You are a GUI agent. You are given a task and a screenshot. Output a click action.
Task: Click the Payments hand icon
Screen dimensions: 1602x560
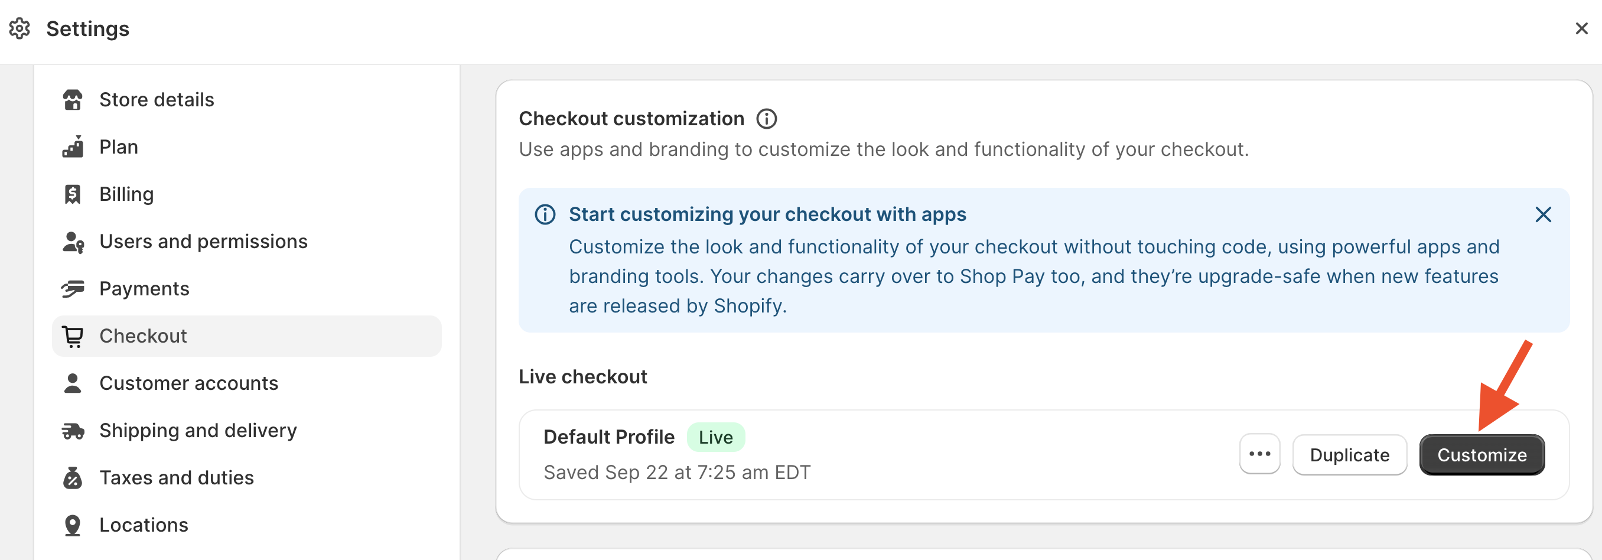tap(73, 289)
